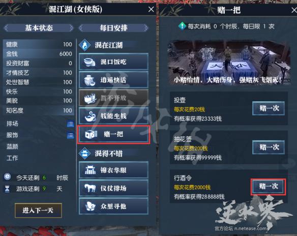Select 锦衣华服 building option
297x236 pixels.
[x=113, y=170]
